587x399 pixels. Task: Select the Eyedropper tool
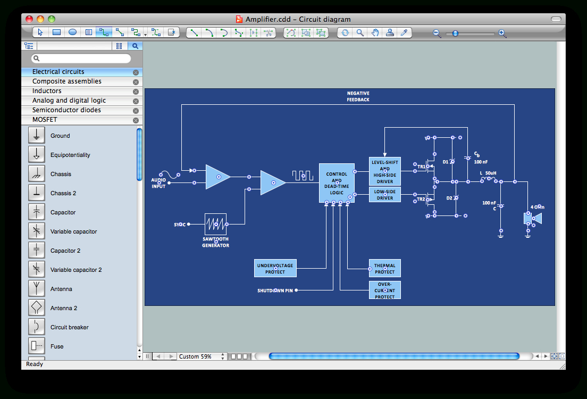click(404, 32)
